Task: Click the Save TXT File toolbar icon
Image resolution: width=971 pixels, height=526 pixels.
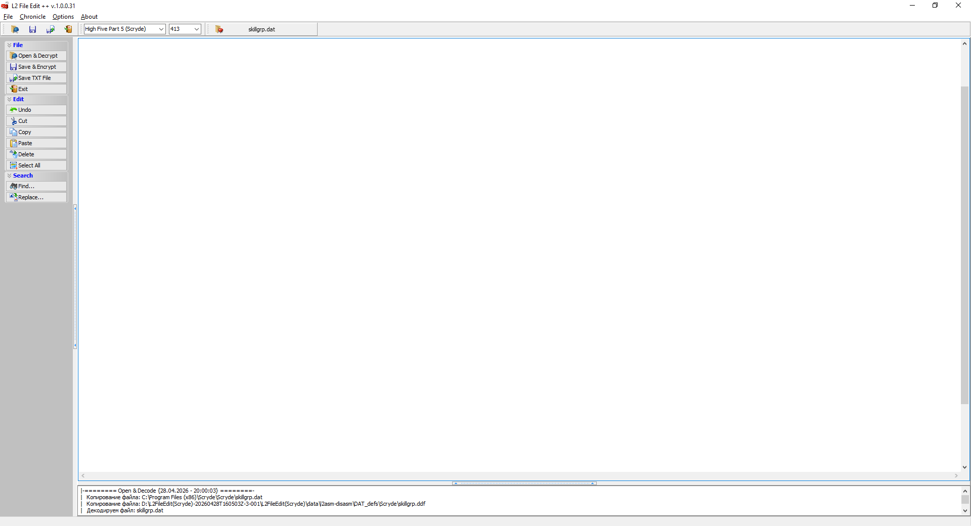Action: tap(50, 29)
